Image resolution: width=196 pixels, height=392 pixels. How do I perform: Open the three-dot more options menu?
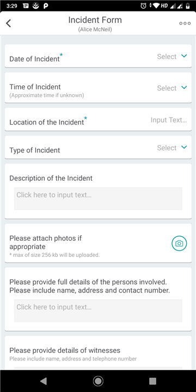tap(185, 23)
